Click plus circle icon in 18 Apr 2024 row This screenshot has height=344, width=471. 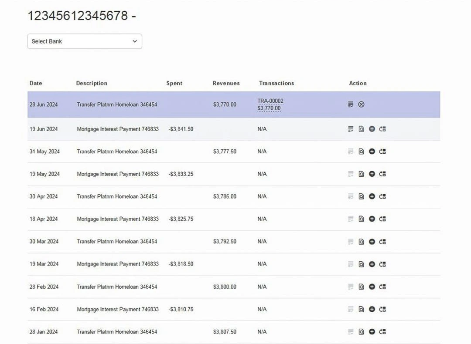[372, 219]
